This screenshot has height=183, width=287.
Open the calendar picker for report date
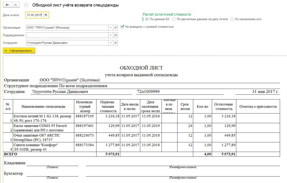[x=46, y=15]
